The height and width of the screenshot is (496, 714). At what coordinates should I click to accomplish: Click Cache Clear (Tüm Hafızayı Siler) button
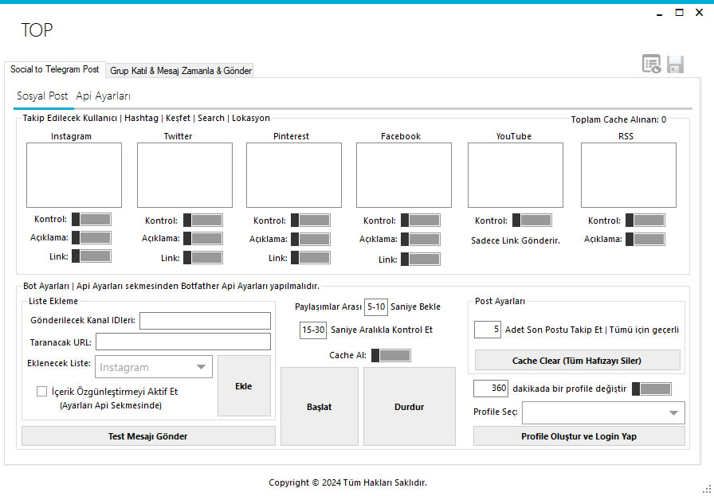point(578,361)
